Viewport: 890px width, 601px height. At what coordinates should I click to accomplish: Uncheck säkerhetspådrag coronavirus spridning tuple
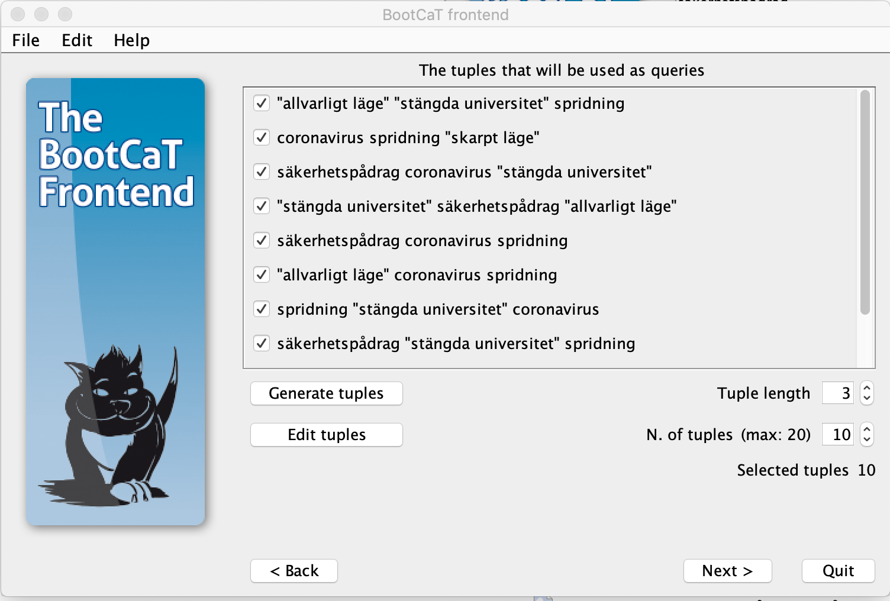(x=262, y=241)
